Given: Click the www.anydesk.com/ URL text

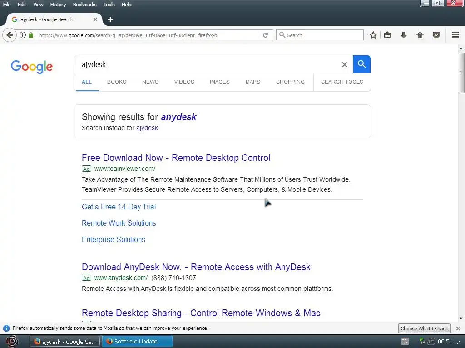Looking at the screenshot, I should 121,278.
